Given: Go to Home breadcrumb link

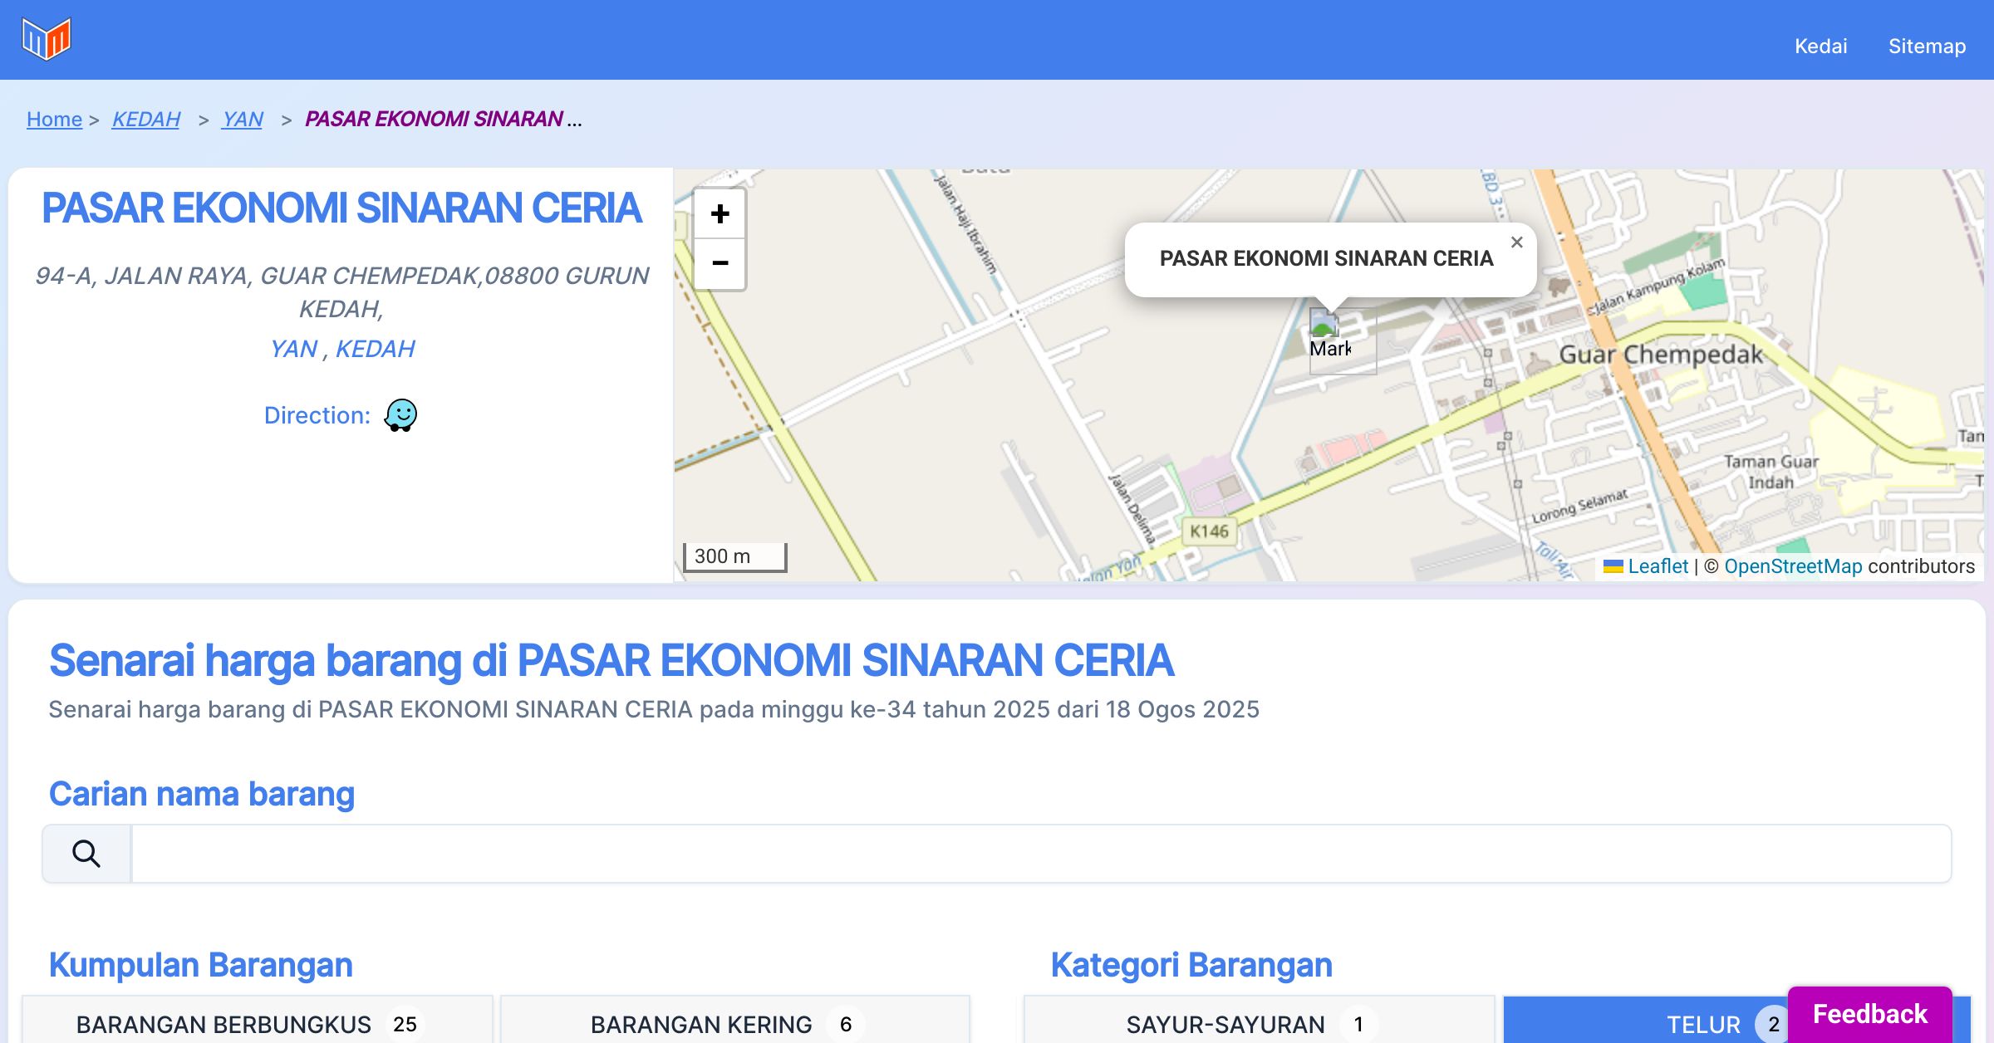Looking at the screenshot, I should [x=54, y=120].
